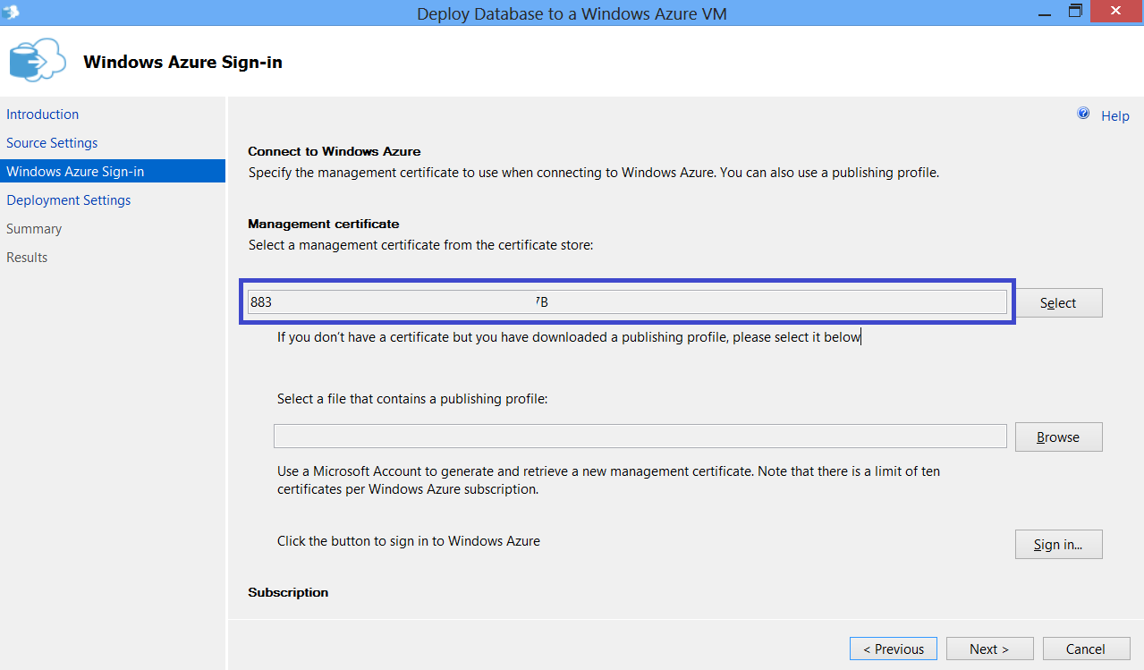Jump to the Deployment Settings step
This screenshot has height=670, width=1144.
coord(69,200)
